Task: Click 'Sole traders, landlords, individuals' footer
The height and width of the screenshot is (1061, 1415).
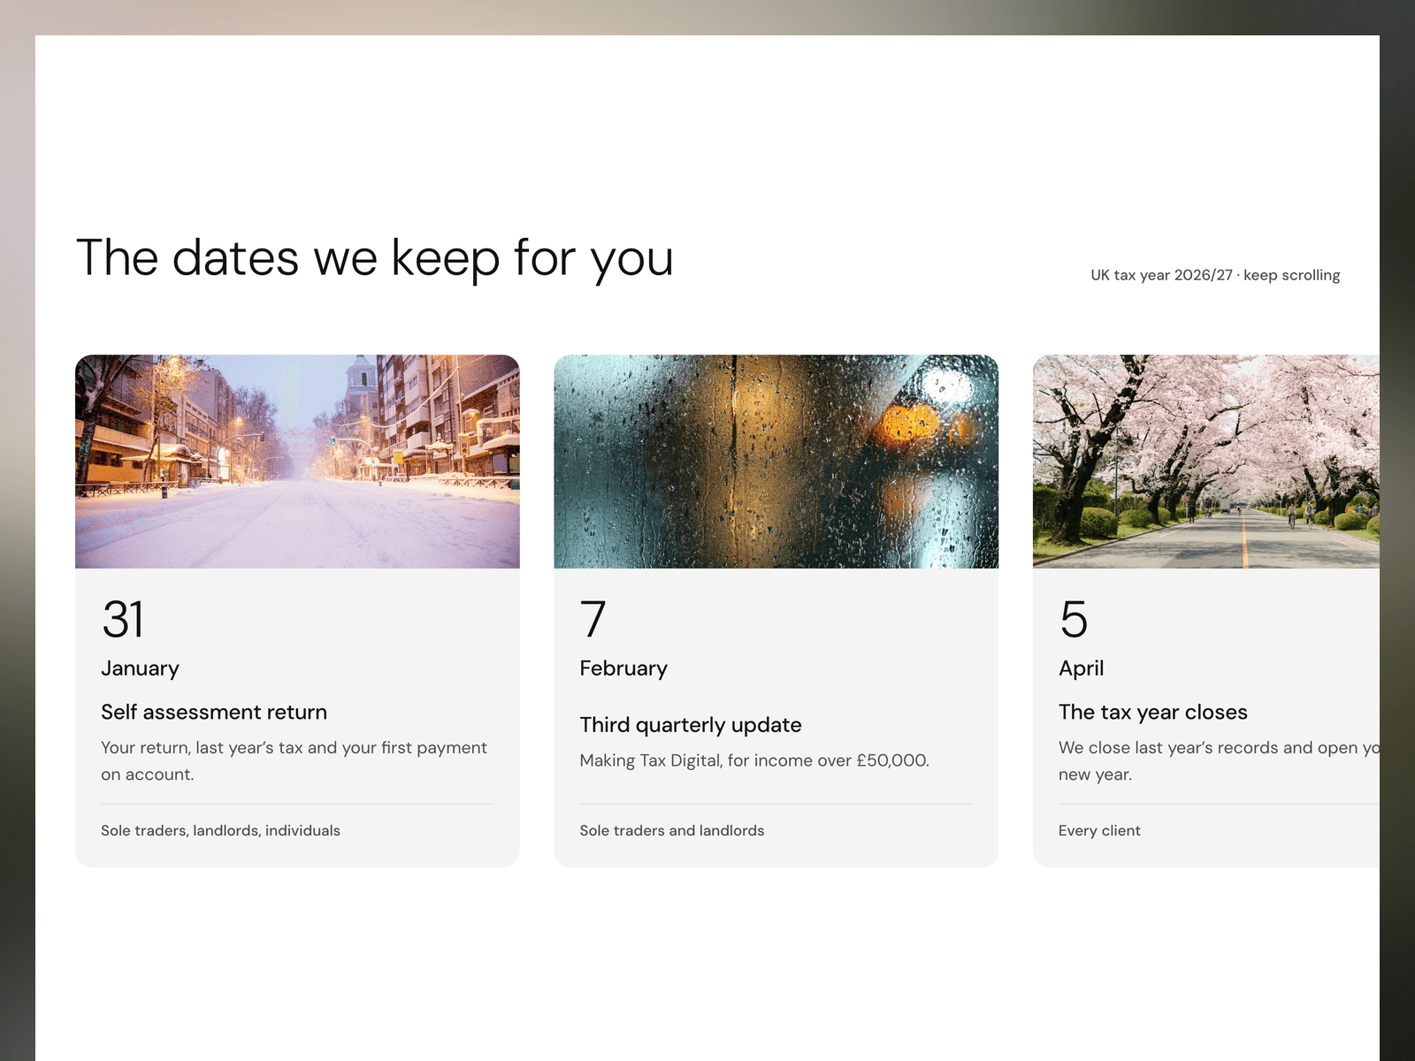Action: coord(220,830)
